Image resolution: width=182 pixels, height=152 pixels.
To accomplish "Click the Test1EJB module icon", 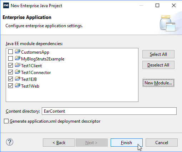I will click(17, 79).
